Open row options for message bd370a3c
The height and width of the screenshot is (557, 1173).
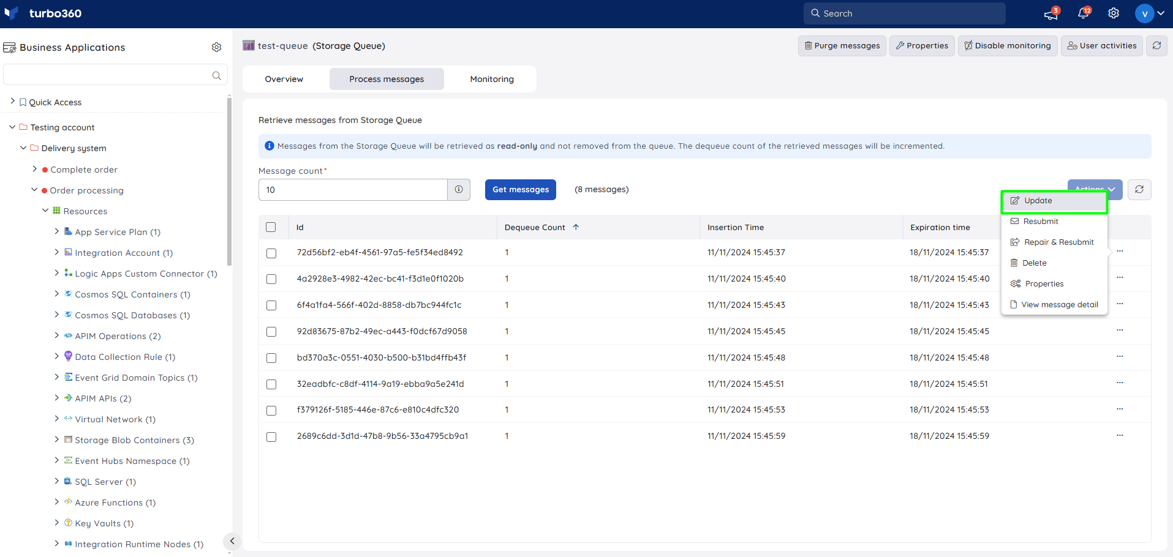pyautogui.click(x=1120, y=357)
